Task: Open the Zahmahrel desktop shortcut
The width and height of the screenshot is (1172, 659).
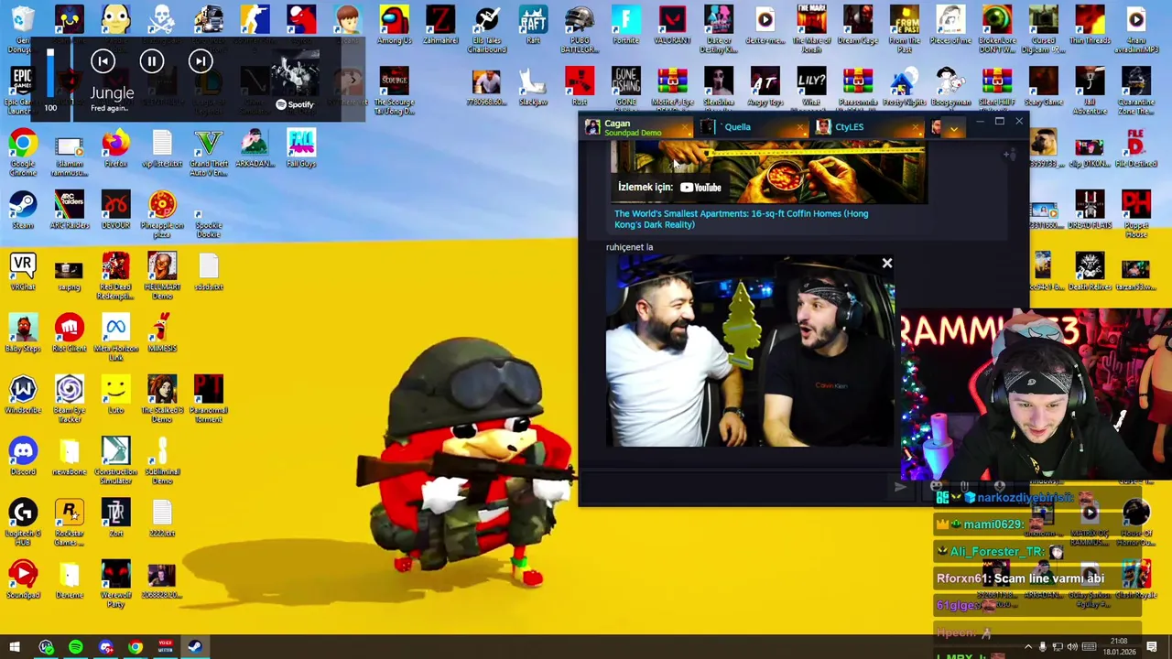Action: [440, 25]
